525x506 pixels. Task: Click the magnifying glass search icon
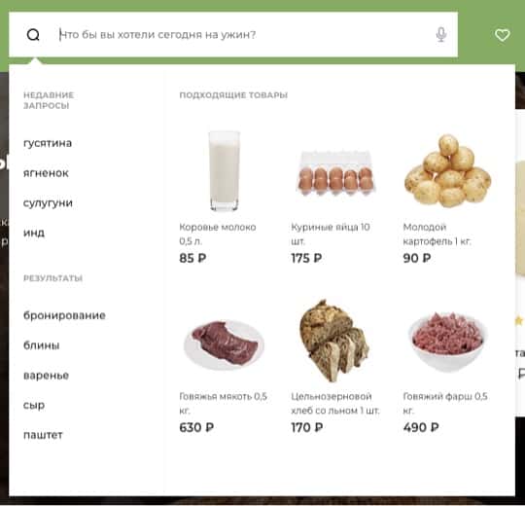(x=33, y=34)
